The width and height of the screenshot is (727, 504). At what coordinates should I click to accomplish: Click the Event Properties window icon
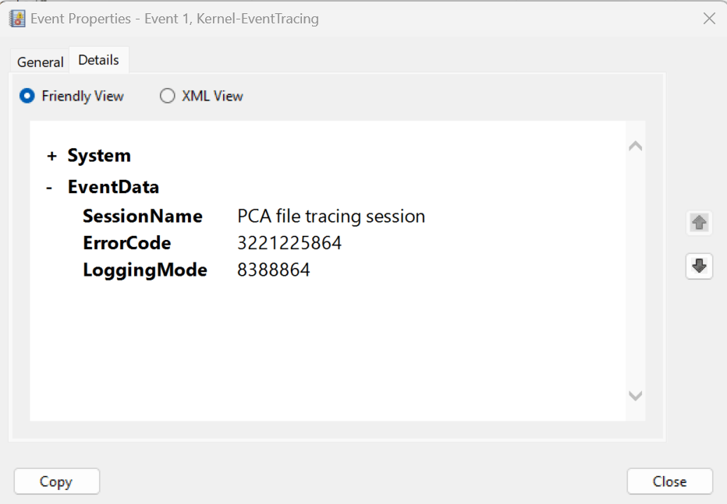pyautogui.click(x=17, y=19)
